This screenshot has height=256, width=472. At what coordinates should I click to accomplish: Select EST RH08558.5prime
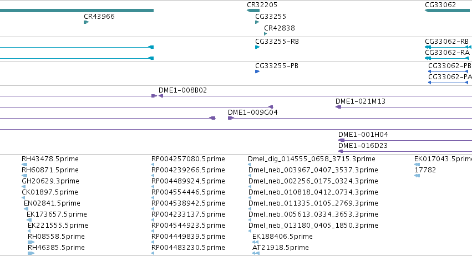point(56,237)
